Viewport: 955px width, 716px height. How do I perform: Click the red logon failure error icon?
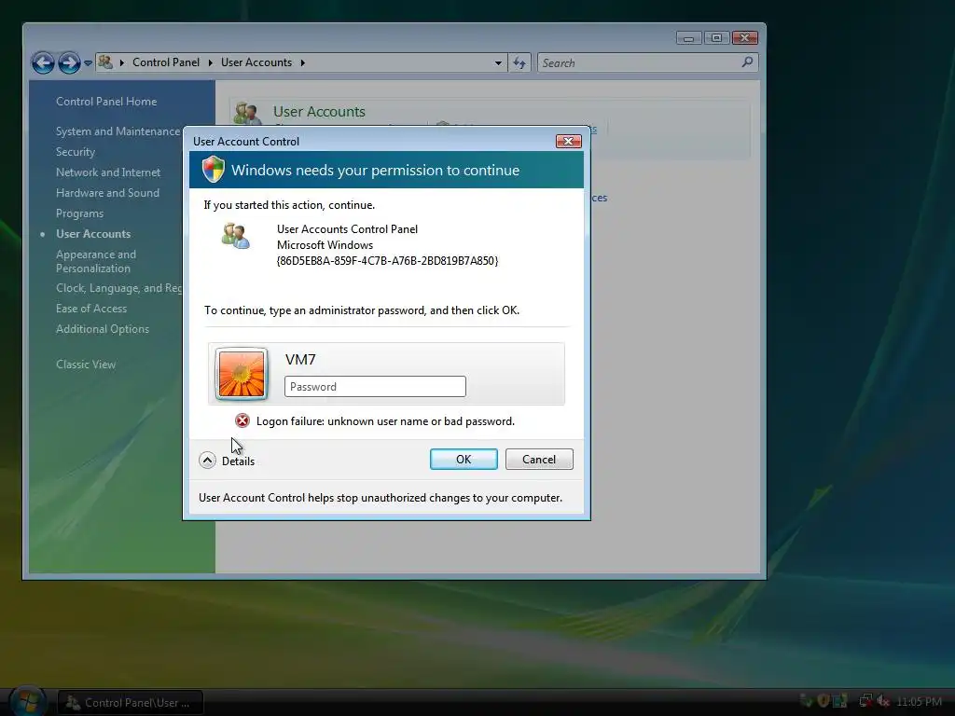pos(242,420)
